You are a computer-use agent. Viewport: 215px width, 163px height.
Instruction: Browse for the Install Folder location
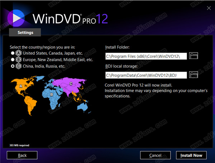[193, 56]
